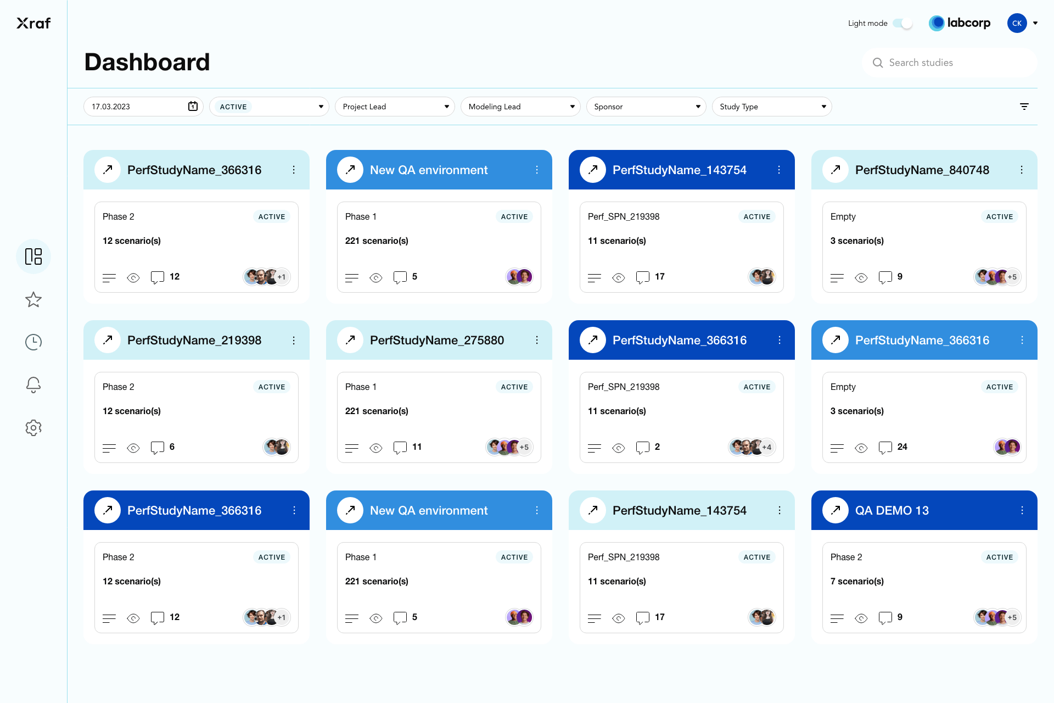This screenshot has height=703, width=1054.
Task: Open PerfStudyName_275880 with its arrow icon
Action: pos(350,340)
